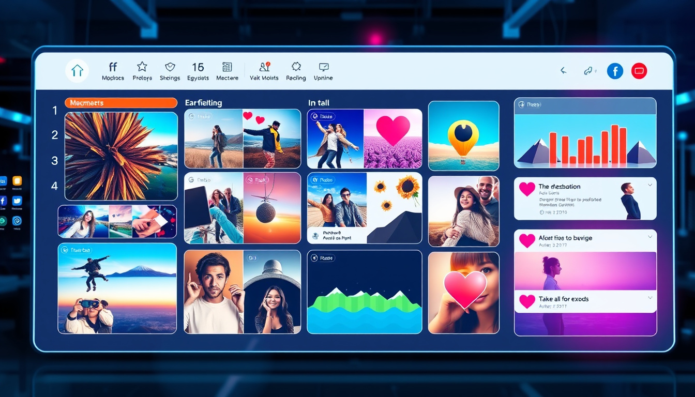The image size is (695, 397).
Task: Open the Facebook icon top right
Action: (x=615, y=71)
